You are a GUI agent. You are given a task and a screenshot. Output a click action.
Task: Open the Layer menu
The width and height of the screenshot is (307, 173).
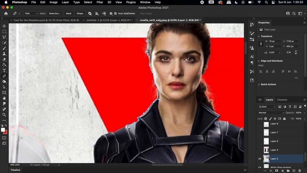(x=65, y=2)
